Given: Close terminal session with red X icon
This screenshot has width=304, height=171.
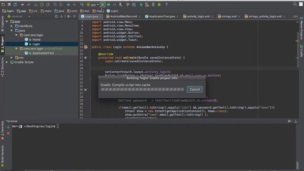Looking at the screenshot, I should [8, 133].
